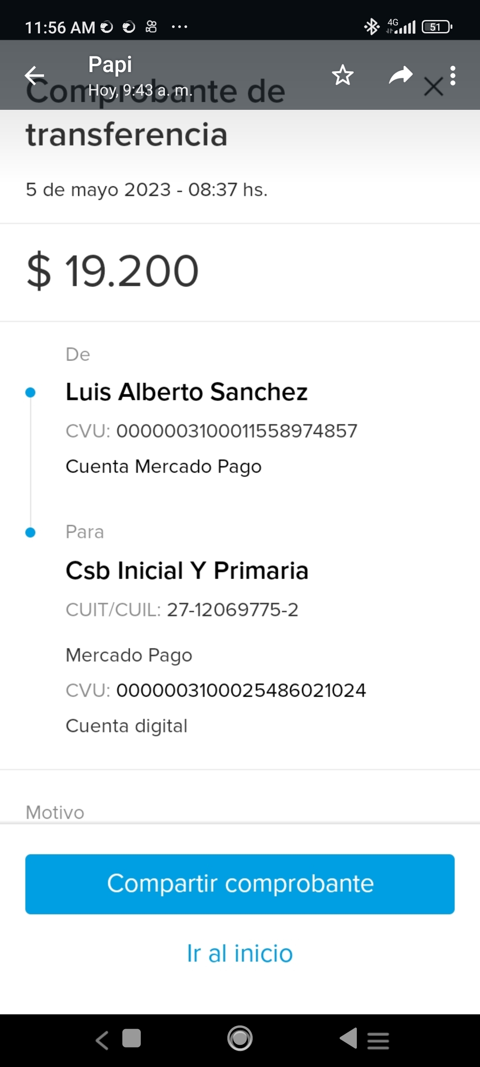The width and height of the screenshot is (480, 1067).
Task: Tap the battery indicator showing 51
Action: click(x=437, y=27)
